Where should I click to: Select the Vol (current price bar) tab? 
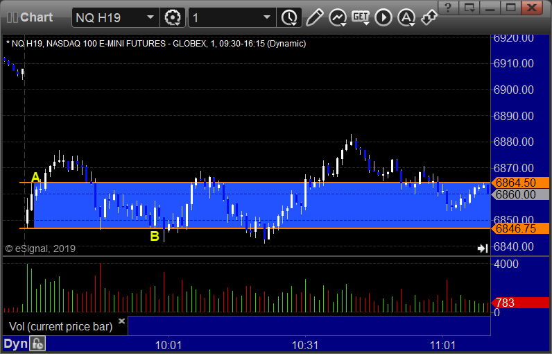(x=60, y=326)
